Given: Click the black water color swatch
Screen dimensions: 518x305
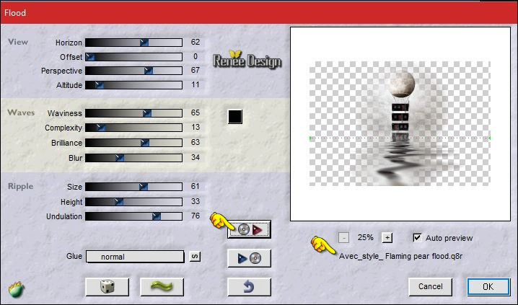Looking at the screenshot, I should 235,117.
